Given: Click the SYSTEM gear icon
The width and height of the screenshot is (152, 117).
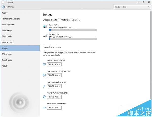Looking at the screenshot, I should pyautogui.click(x=3, y=7).
